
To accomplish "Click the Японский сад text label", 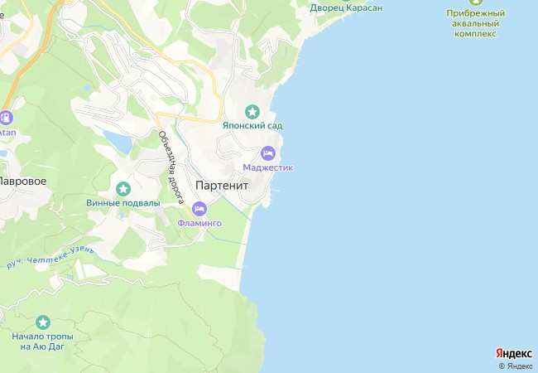I will (x=252, y=126).
